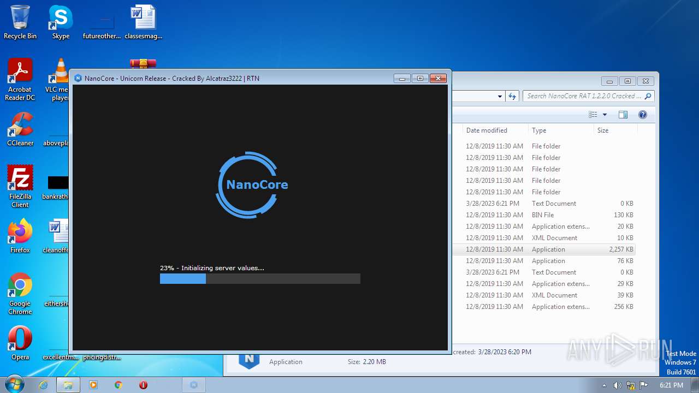Screen dimensions: 699x393
Task: Open Windows Media Player taskbar icon
Action: 93,385
